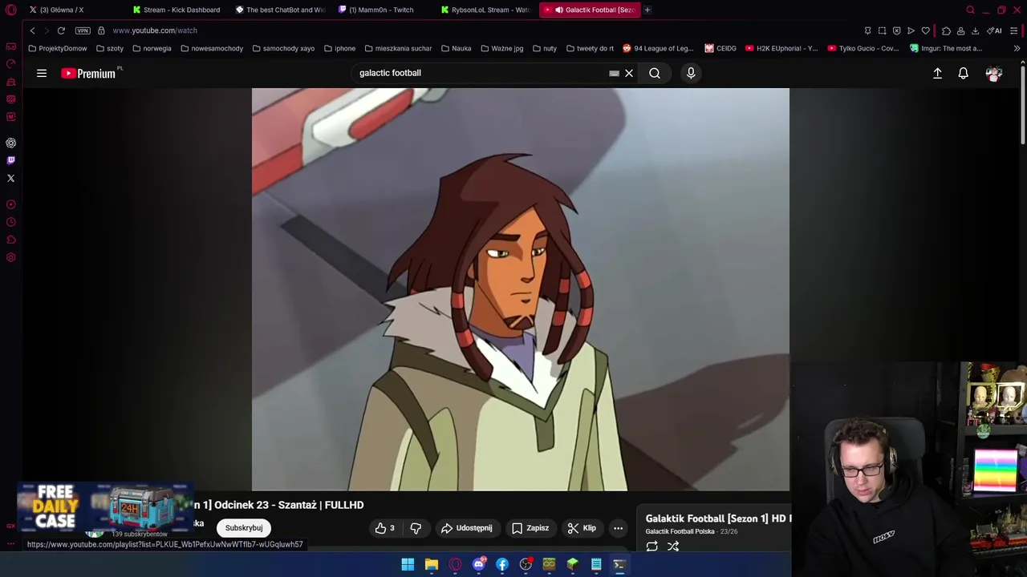This screenshot has width=1027, height=577.
Task: Open YouTube account avatar menu
Action: 994,73
